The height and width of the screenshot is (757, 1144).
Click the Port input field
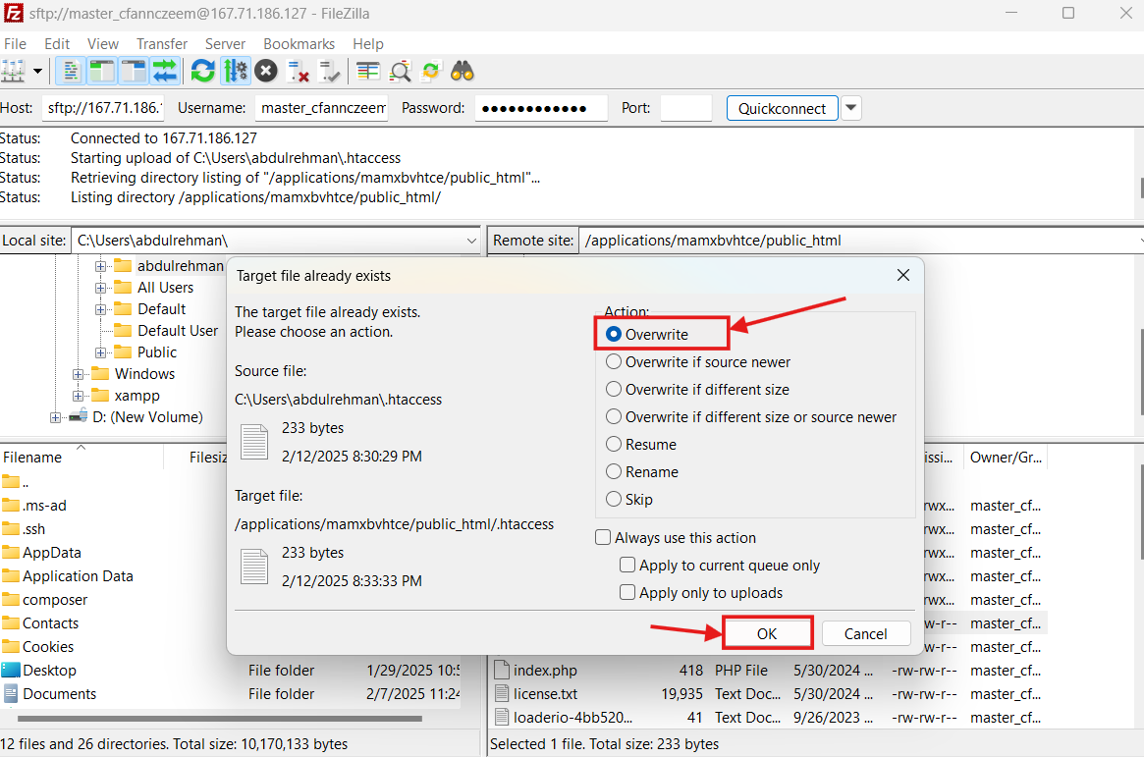click(685, 108)
